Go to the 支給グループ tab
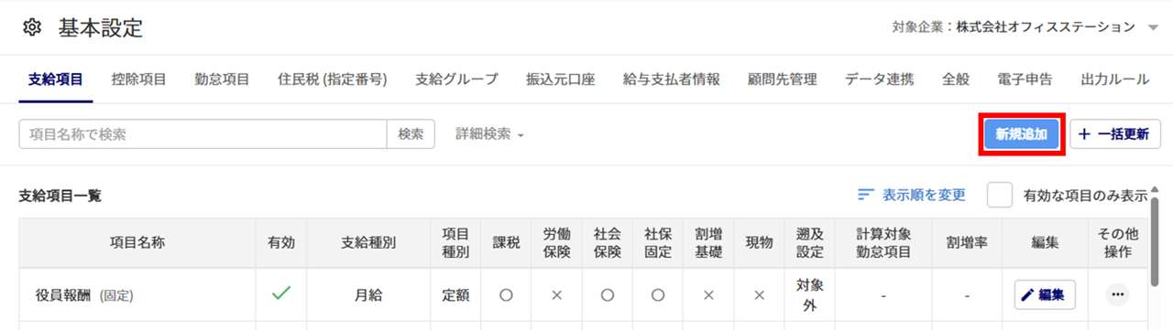This screenshot has width=1173, height=330. point(456,80)
